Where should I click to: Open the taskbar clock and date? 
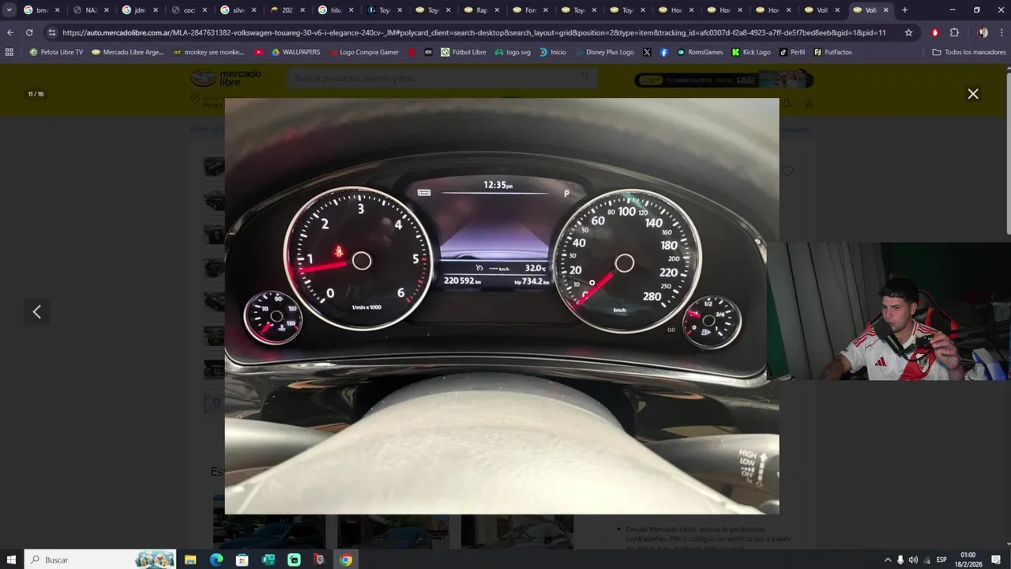(x=968, y=560)
